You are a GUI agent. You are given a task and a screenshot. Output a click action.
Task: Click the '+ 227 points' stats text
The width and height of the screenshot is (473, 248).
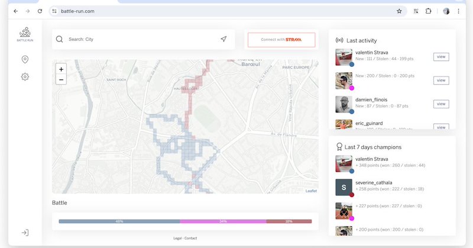[388, 206]
